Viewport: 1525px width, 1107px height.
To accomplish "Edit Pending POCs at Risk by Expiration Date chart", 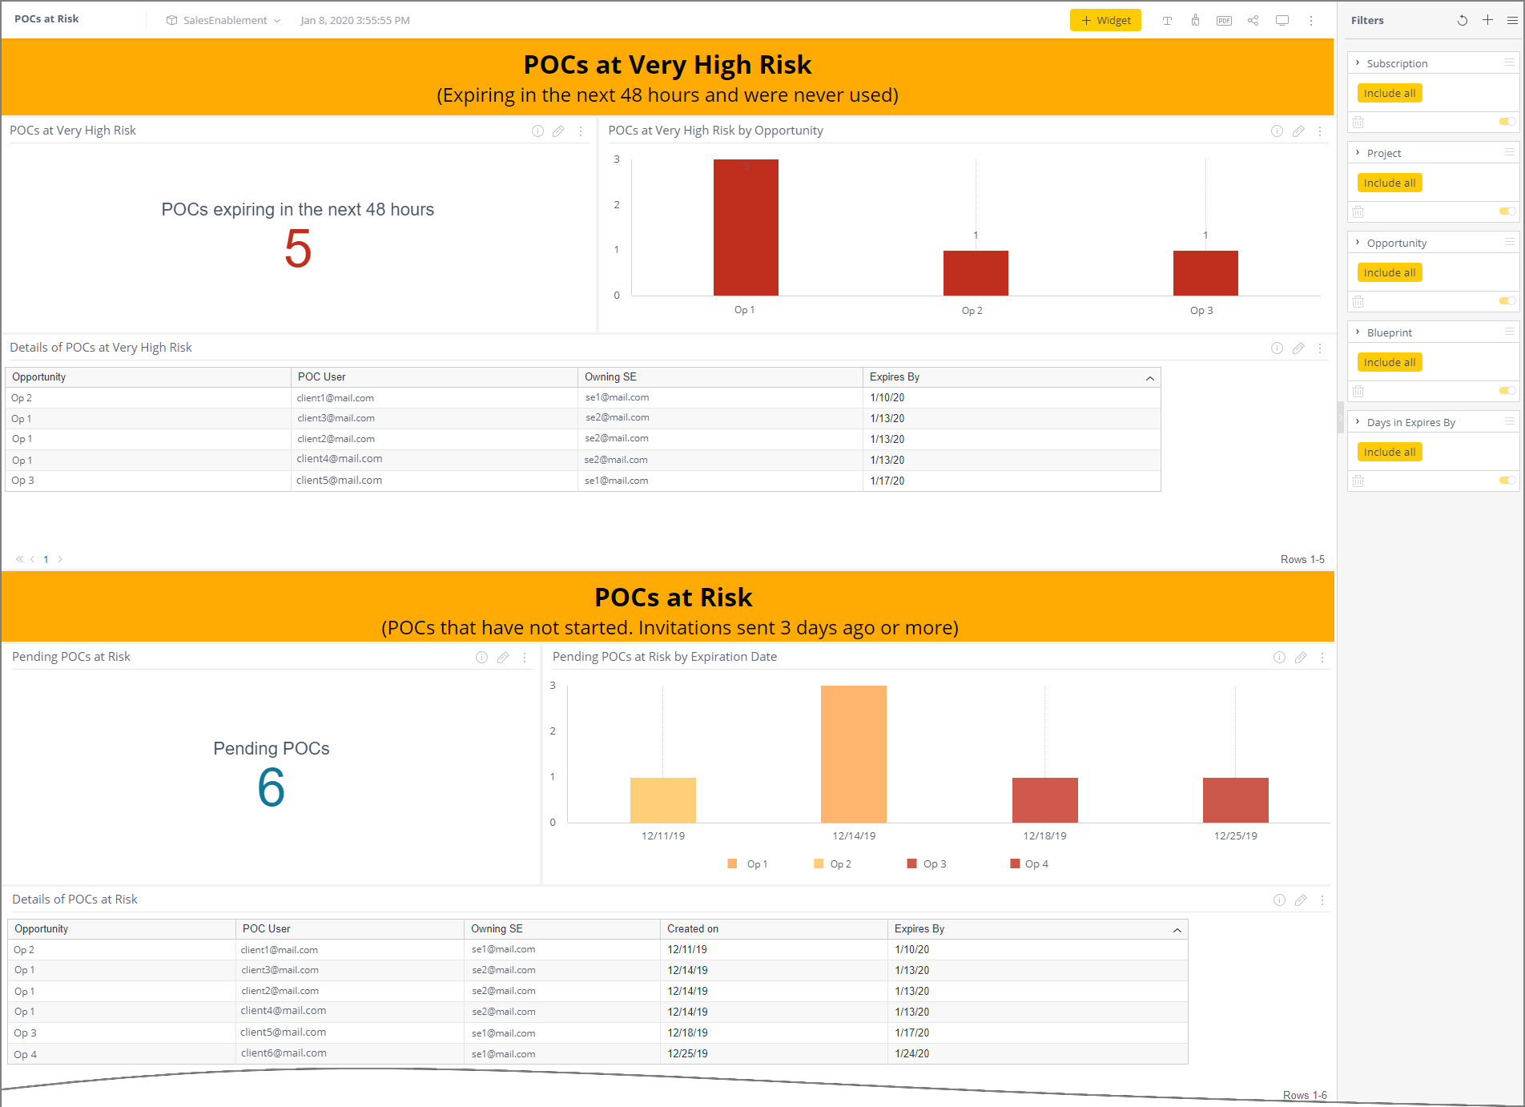I will click(1301, 658).
